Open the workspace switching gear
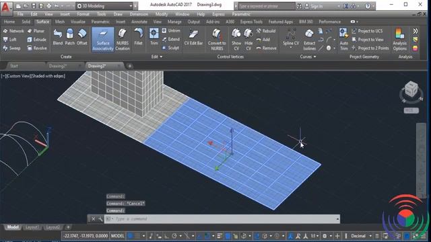This screenshot has width=431, height=242. click(x=325, y=236)
